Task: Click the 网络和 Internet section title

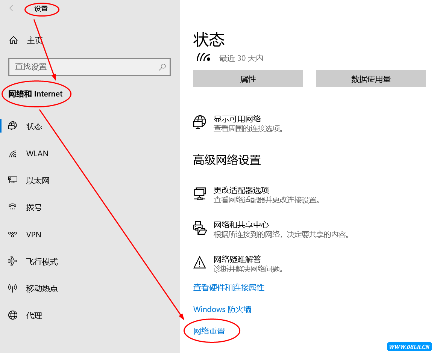Action: click(x=35, y=94)
